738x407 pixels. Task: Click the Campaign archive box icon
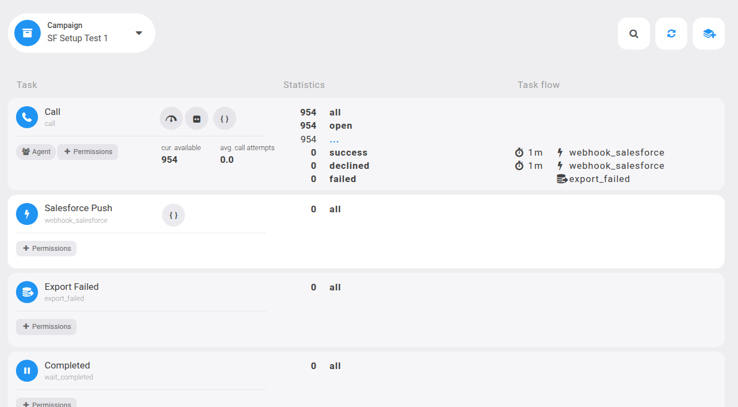pyautogui.click(x=28, y=33)
